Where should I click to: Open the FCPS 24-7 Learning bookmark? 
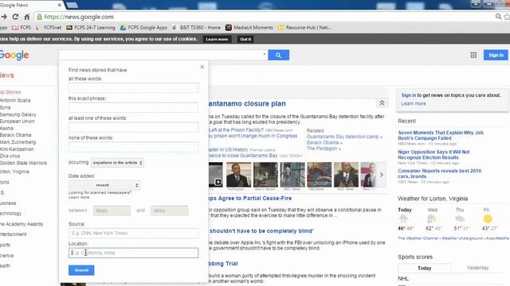point(91,28)
